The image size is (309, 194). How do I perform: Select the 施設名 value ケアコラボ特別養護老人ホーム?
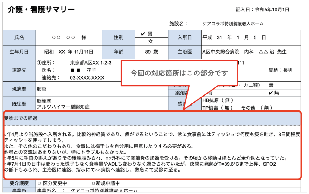(233, 24)
